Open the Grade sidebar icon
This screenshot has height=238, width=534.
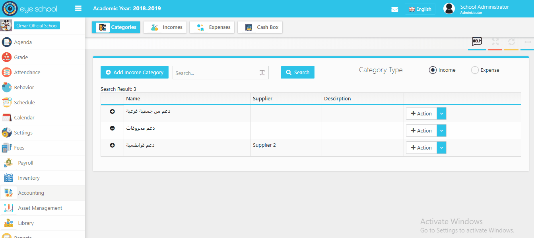coord(7,57)
